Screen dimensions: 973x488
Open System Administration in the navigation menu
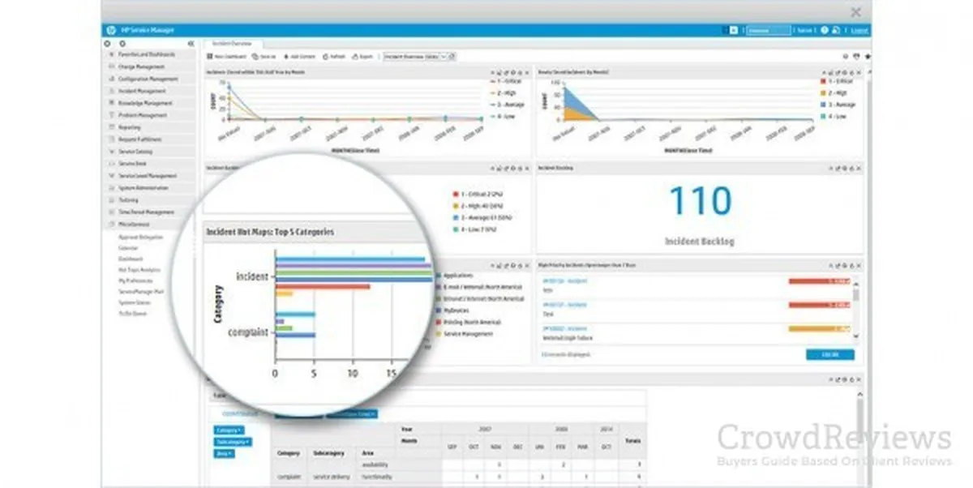pyautogui.click(x=152, y=188)
